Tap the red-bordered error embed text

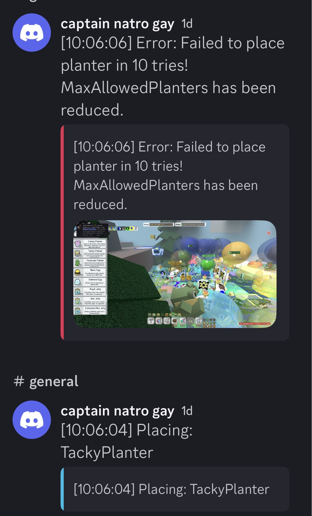169,175
